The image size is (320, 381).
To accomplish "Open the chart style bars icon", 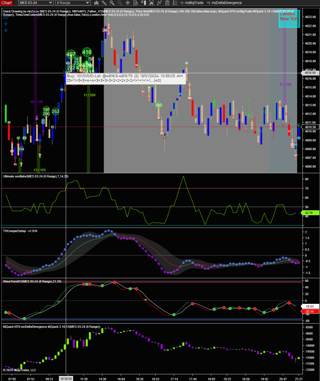I will click(x=96, y=3).
